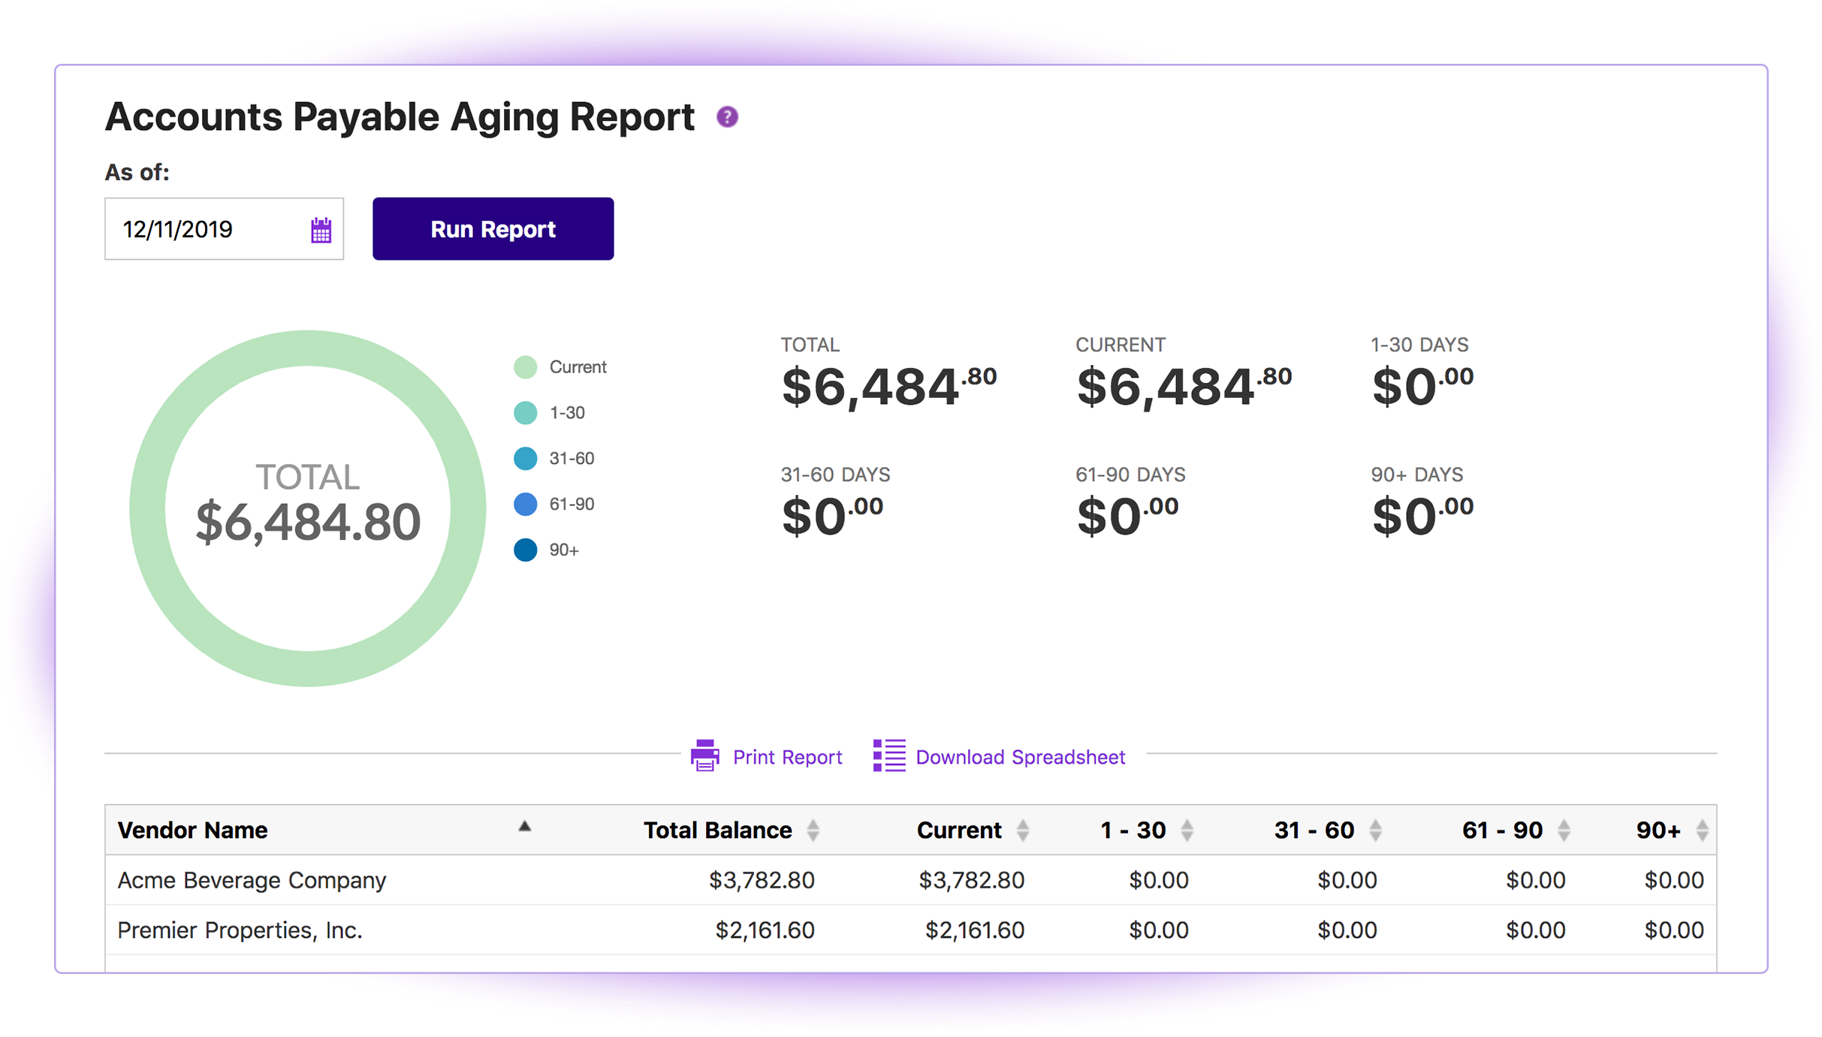Sort table by Current column arrows
Screen dimensions: 1822x1037
point(1022,831)
